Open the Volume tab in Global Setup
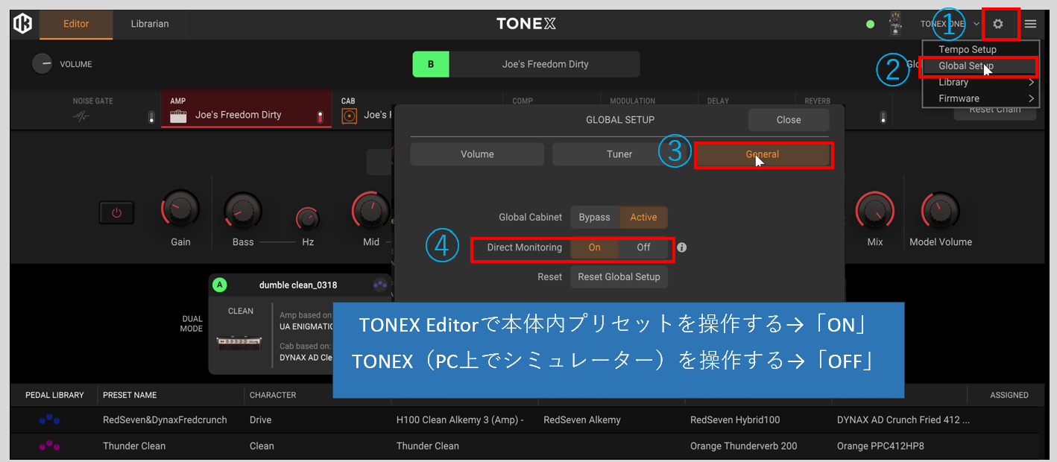The width and height of the screenshot is (1057, 462). pyautogui.click(x=477, y=154)
